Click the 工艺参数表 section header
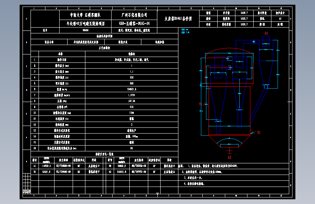 tap(105, 48)
